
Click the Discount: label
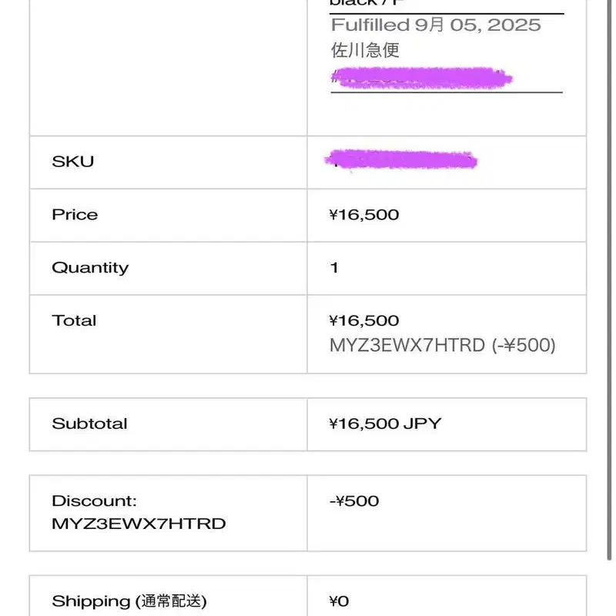(94, 501)
